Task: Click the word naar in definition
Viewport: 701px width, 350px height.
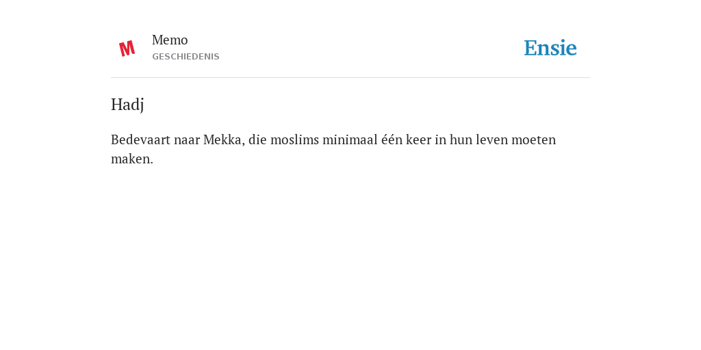Action: (187, 139)
